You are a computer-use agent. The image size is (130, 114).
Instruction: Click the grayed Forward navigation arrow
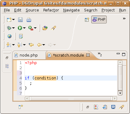pyautogui.click(x=50, y=45)
